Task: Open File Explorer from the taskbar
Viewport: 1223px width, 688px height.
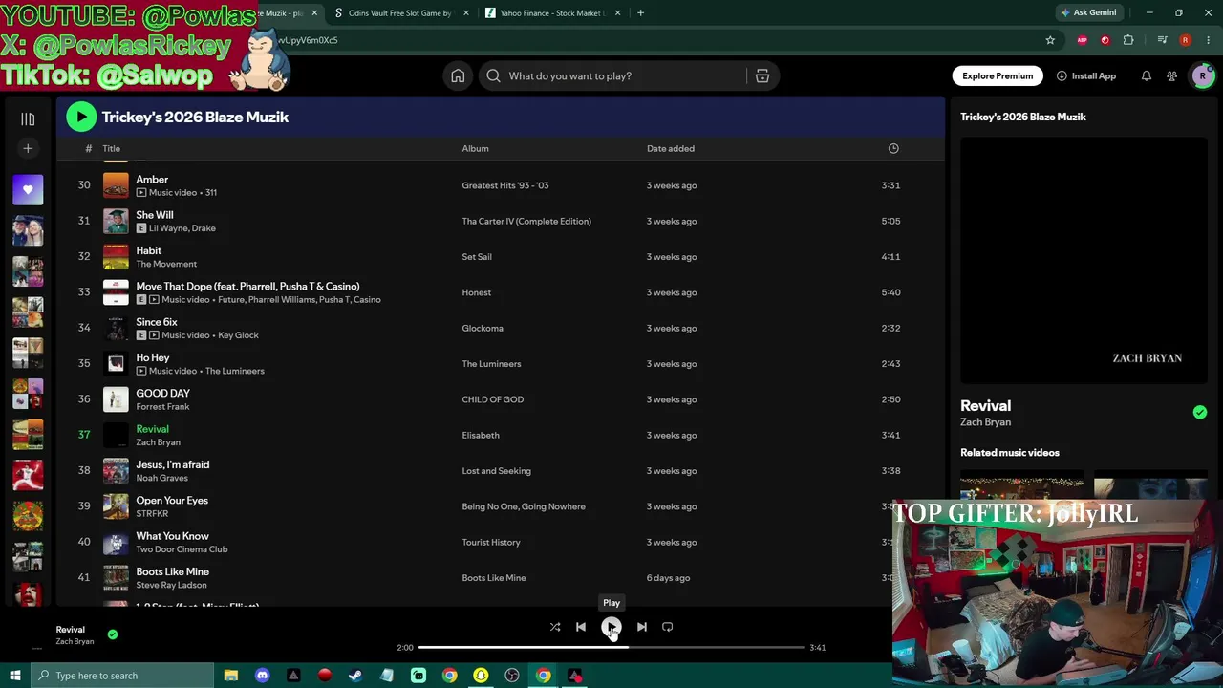Action: coord(230,676)
